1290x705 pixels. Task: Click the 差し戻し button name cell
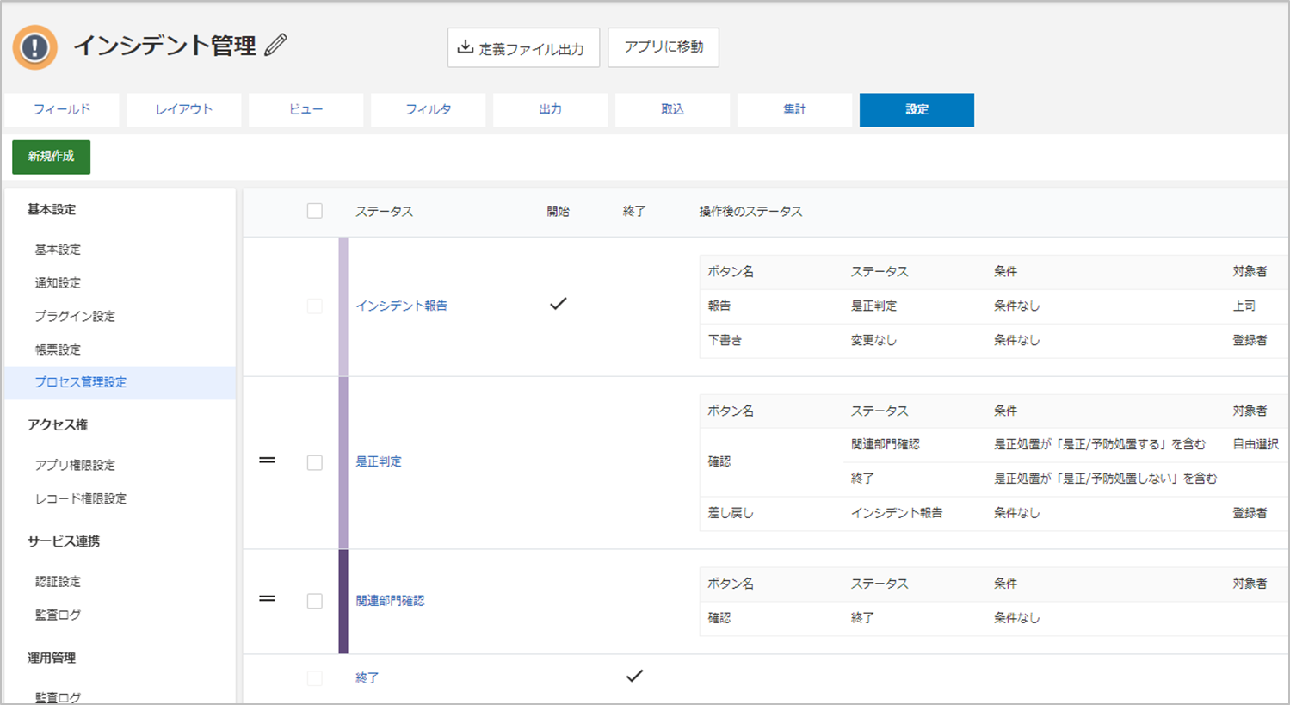pos(731,513)
